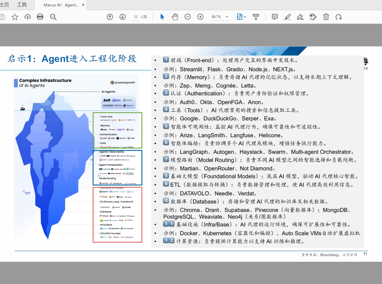Screen dimensions: 382x284
Task: Zoom in with the plus button
Action: coord(200,17)
